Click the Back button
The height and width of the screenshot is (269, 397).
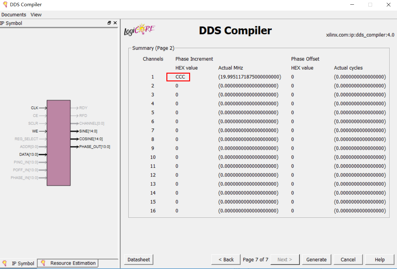pos(226,259)
